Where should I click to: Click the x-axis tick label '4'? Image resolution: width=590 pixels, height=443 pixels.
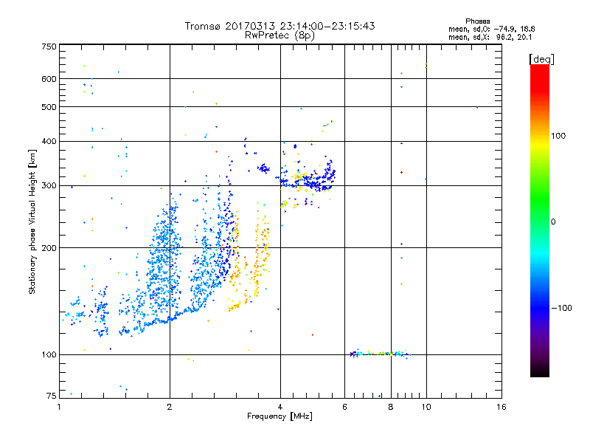(x=280, y=407)
